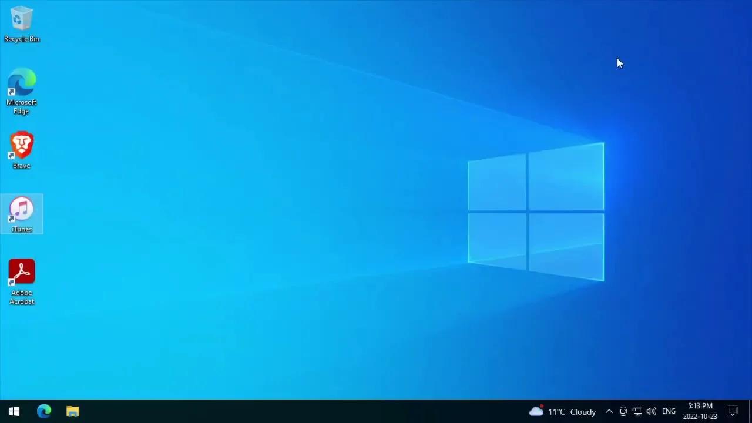
Task: Select the Recycle Bin desktop icon
Action: pyautogui.click(x=22, y=23)
